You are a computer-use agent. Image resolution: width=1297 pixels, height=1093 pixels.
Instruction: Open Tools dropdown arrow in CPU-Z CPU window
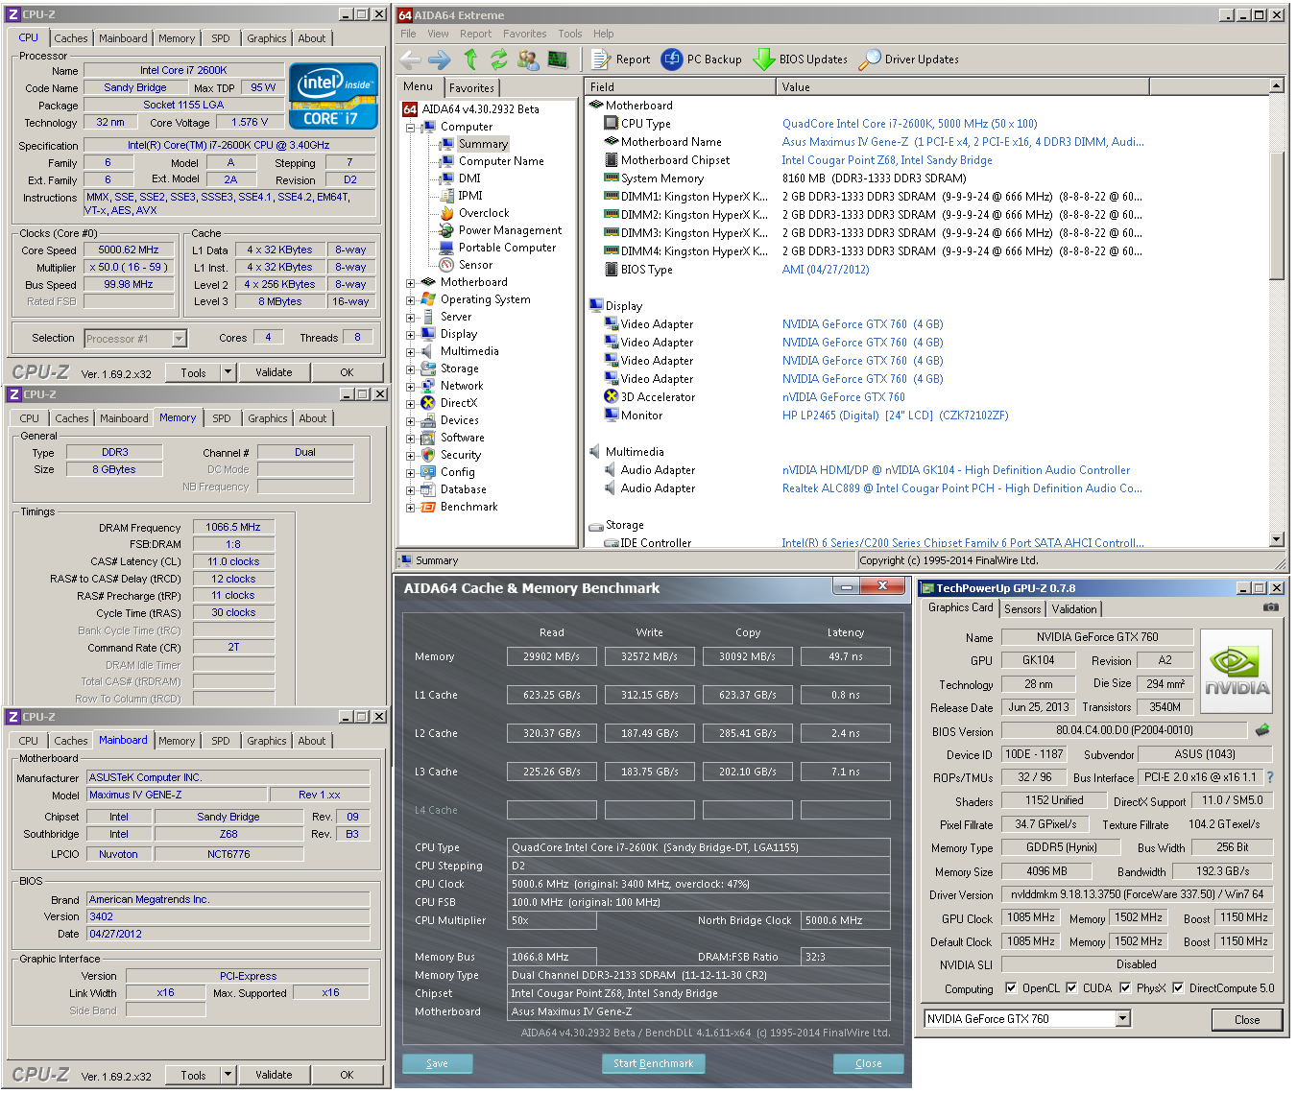pyautogui.click(x=228, y=372)
